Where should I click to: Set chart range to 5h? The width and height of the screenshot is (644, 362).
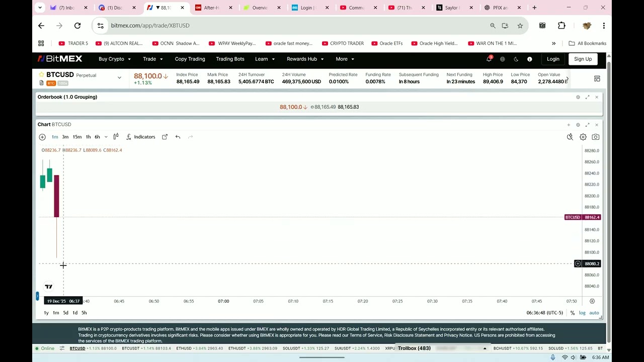(x=84, y=313)
